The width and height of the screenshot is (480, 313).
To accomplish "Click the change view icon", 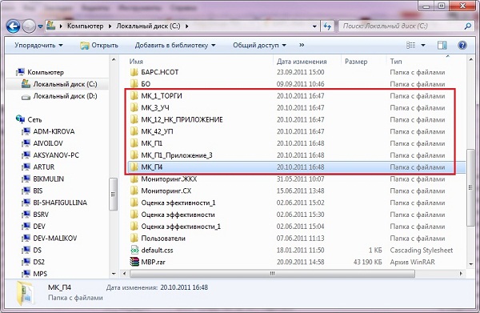I will pos(411,46).
